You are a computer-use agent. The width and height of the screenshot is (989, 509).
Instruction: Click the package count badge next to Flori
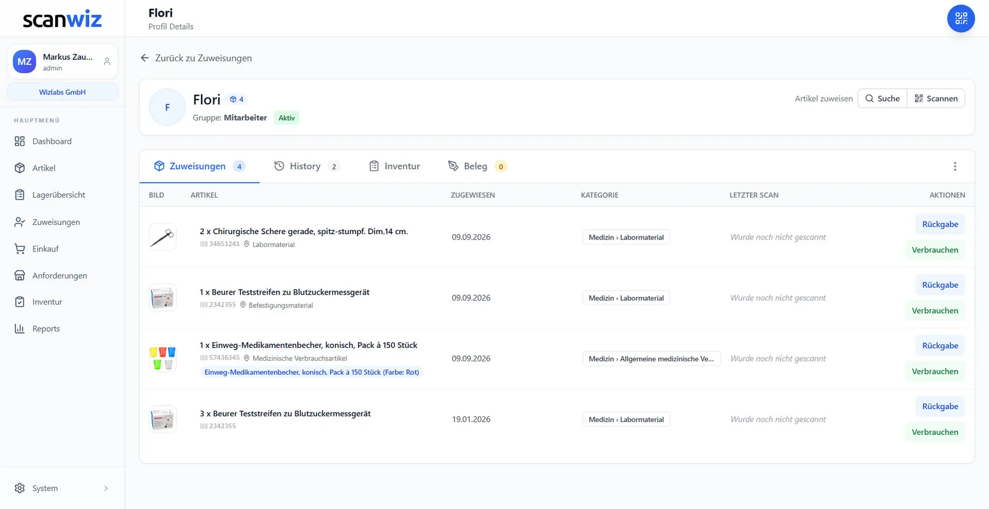237,99
